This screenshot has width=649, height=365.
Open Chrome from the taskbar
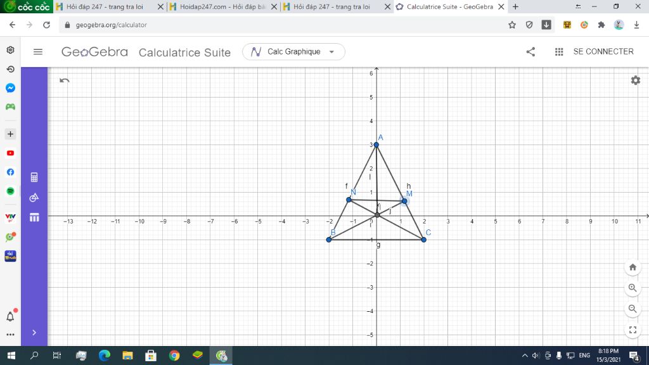[174, 355]
